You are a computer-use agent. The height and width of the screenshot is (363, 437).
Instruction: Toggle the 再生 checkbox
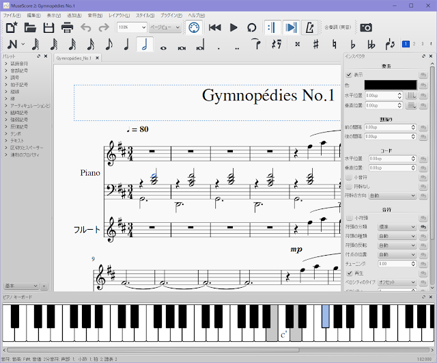(x=349, y=273)
